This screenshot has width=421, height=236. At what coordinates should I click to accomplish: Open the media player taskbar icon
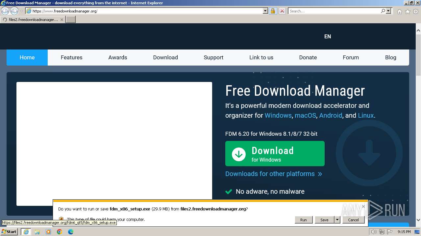[48, 232]
